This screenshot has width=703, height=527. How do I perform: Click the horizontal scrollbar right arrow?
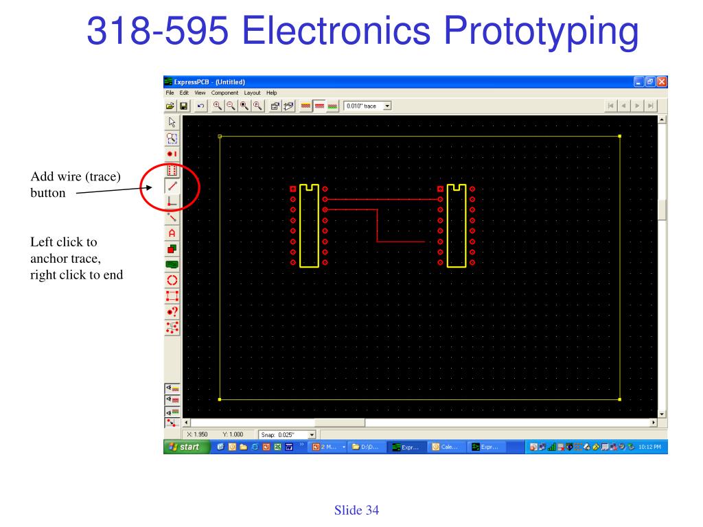[x=654, y=423]
